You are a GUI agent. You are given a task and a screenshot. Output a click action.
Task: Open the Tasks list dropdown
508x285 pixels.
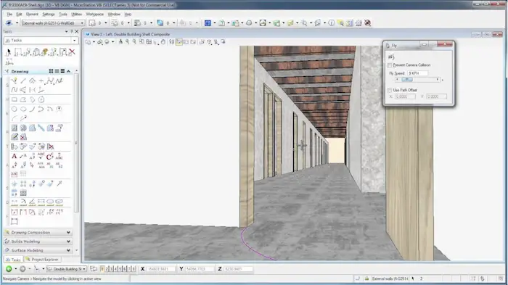click(x=75, y=41)
